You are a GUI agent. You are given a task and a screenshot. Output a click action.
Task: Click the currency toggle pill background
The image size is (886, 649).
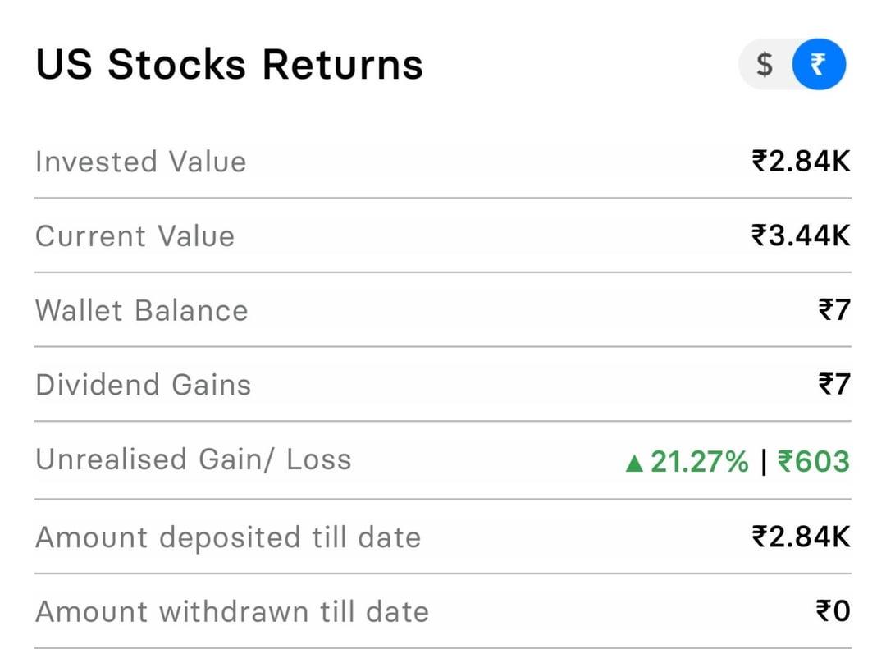792,64
